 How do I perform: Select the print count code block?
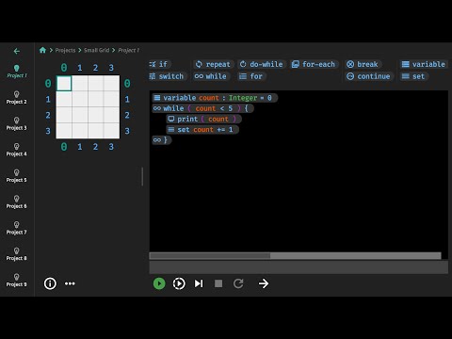(x=203, y=119)
